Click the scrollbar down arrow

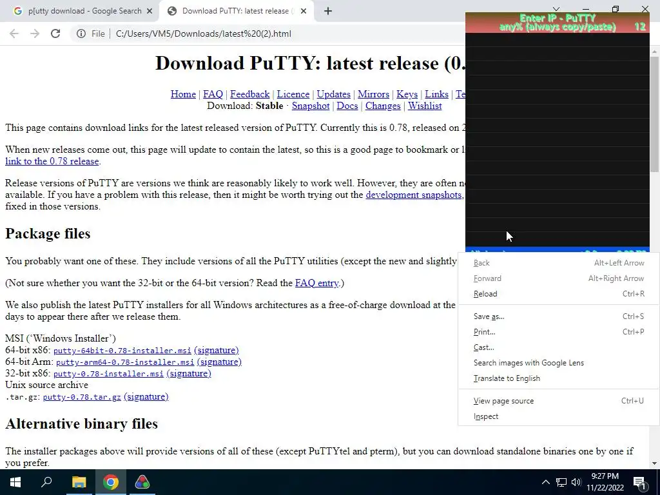point(655,463)
